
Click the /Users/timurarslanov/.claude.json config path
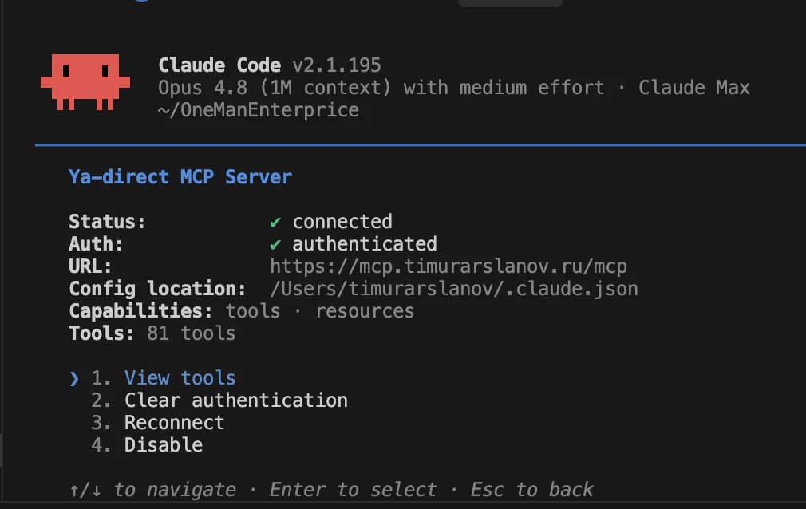(454, 289)
